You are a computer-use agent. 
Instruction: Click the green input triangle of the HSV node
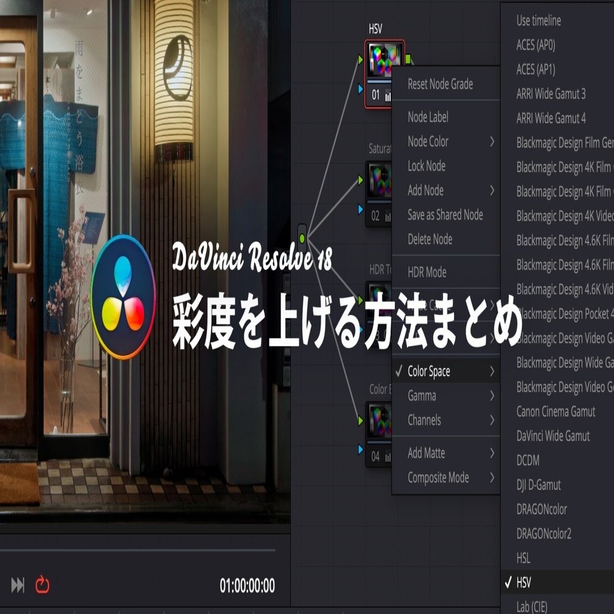pos(360,59)
